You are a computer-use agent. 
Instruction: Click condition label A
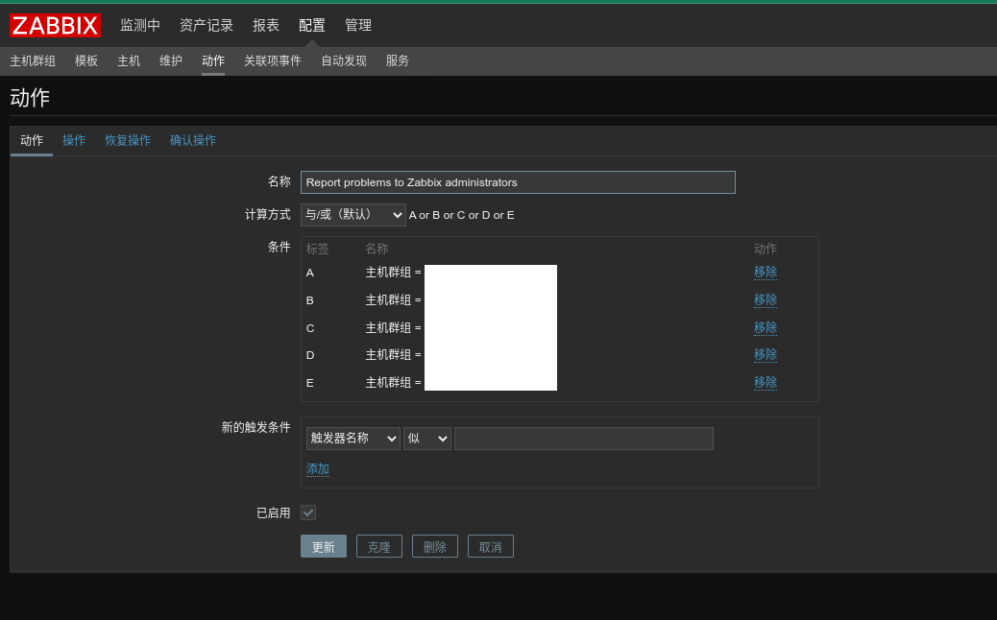(x=309, y=273)
